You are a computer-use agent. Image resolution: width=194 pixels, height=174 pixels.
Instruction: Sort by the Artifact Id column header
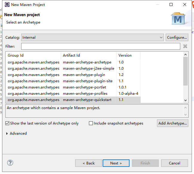89,55
